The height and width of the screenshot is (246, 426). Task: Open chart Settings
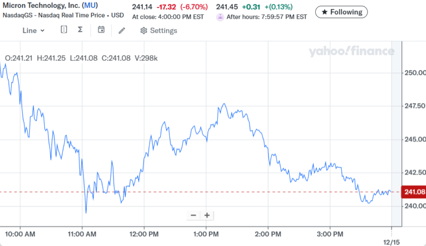158,30
